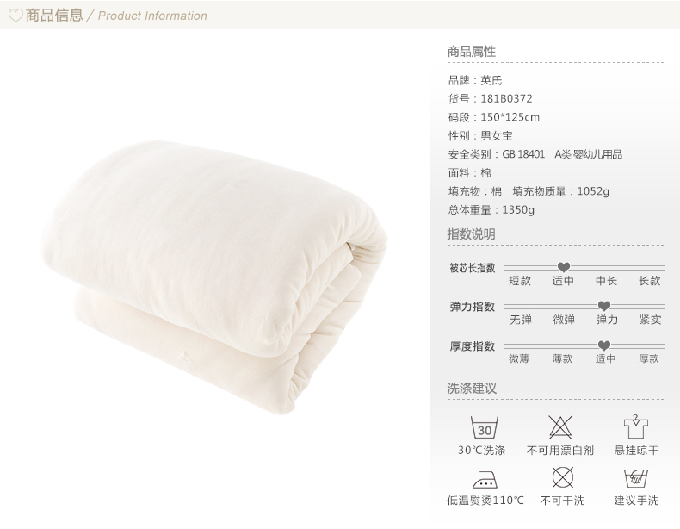Image resolution: width=680 pixels, height=529 pixels.
Task: Click the no-bleach crossed triangle icon
Action: [559, 427]
